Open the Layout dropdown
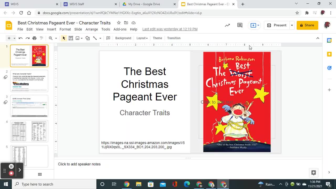Screen dimensions: 336x189 pyautogui.click(x=142, y=38)
